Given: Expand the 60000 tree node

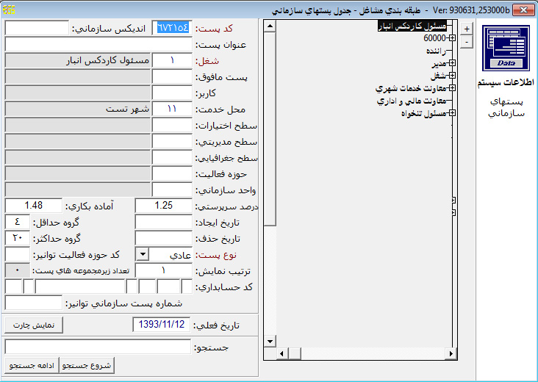Looking at the screenshot, I should point(452,38).
